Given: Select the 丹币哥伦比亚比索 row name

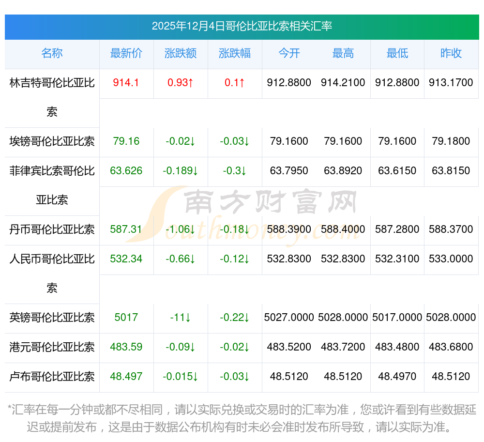Looking at the screenshot, I should 52,229.
